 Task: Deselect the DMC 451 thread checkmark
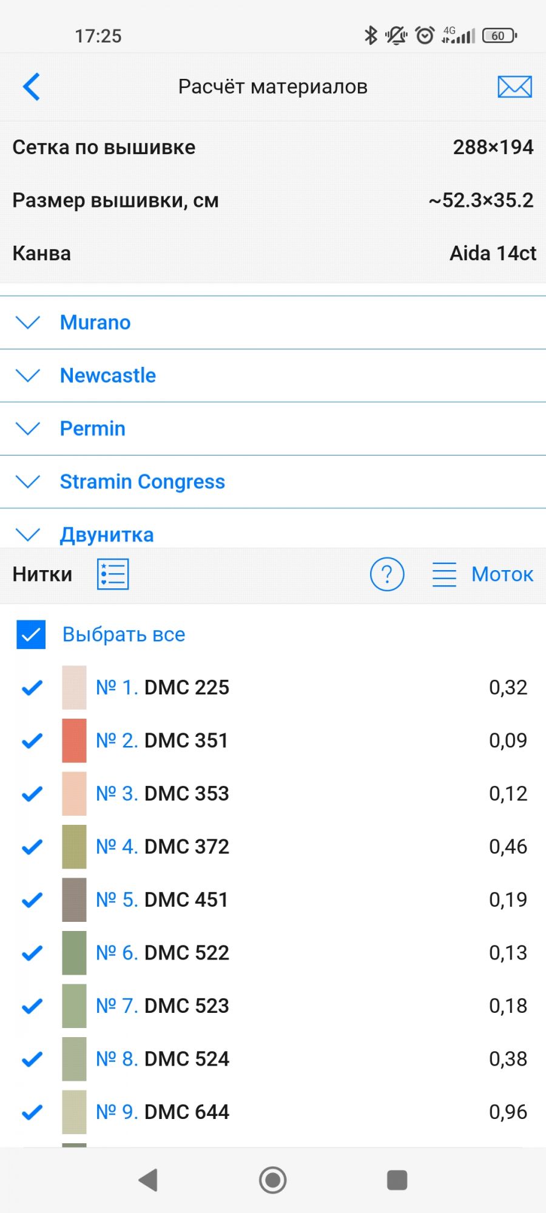(x=32, y=900)
